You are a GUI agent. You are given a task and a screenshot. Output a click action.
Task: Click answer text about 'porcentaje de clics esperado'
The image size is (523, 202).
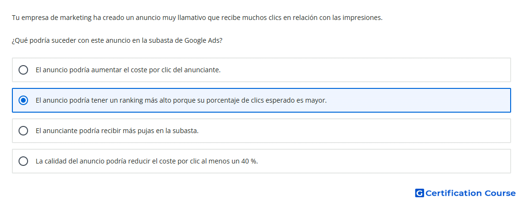[x=181, y=100]
